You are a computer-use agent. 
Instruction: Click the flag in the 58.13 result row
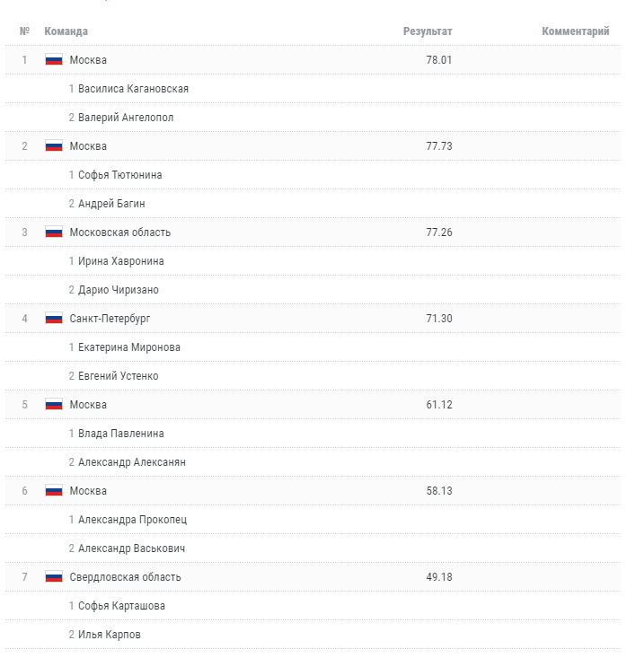point(53,491)
